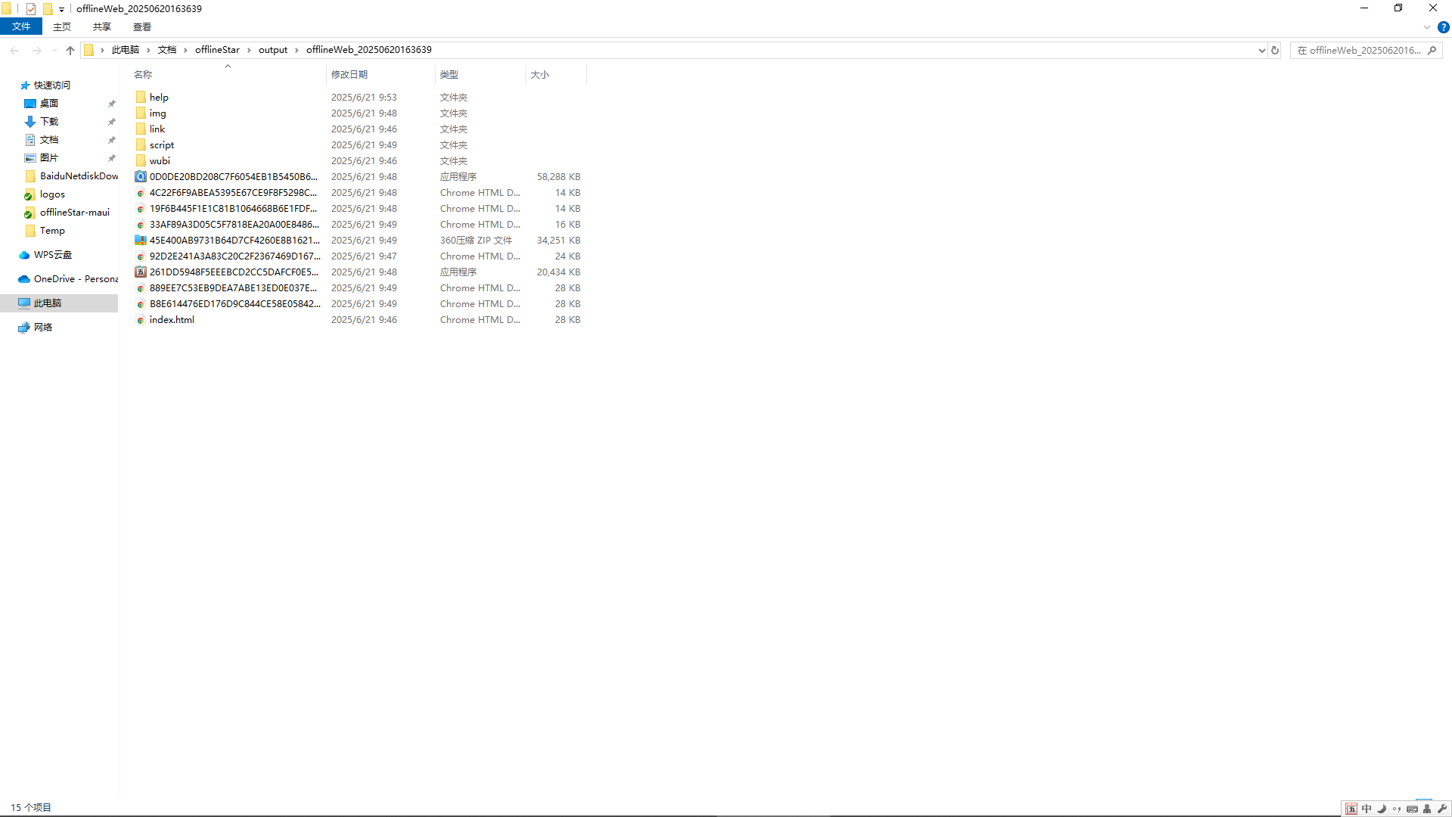
Task: Open Customize Quick Access Toolbar dropdown
Action: (x=61, y=9)
